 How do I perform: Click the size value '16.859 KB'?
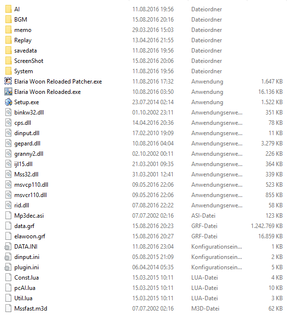[x=270, y=236]
